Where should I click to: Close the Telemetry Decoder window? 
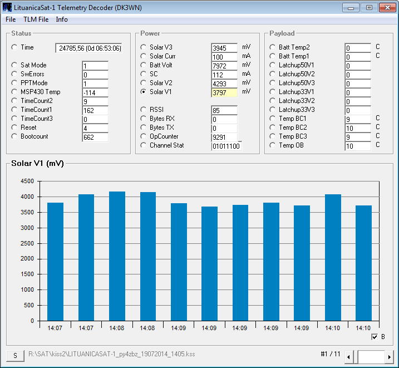click(x=387, y=8)
